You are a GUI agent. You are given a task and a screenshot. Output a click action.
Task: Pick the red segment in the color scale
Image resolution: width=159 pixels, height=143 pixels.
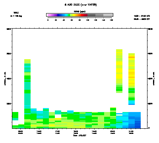(83, 15)
